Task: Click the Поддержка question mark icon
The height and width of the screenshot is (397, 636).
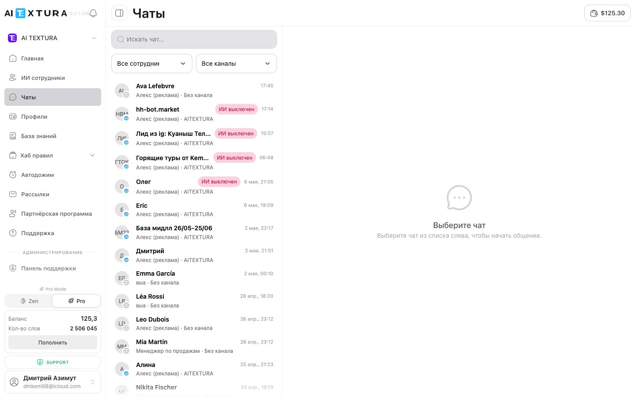Action: coord(13,233)
